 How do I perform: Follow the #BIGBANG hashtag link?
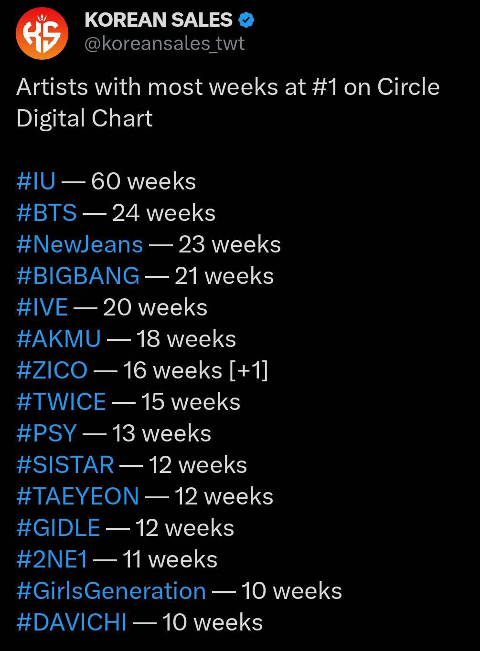78,276
